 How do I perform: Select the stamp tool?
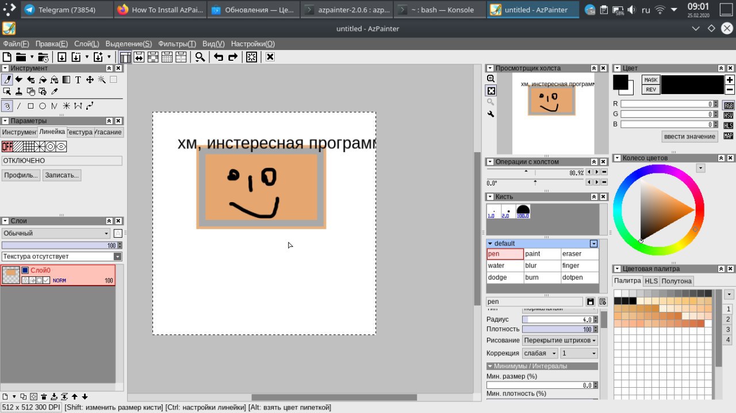(19, 91)
